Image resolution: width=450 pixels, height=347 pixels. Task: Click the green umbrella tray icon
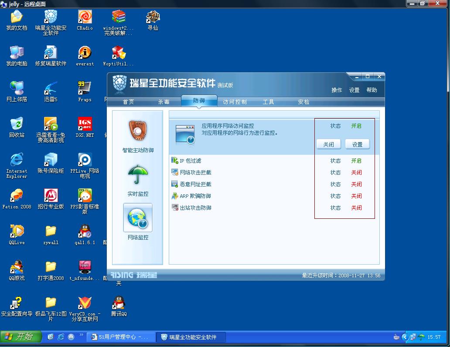coord(421,337)
